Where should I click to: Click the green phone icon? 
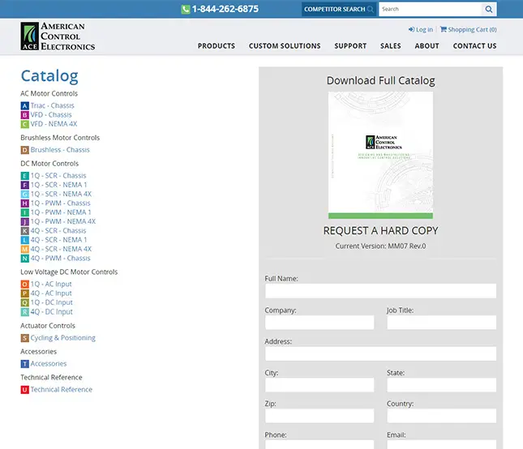[x=186, y=9]
